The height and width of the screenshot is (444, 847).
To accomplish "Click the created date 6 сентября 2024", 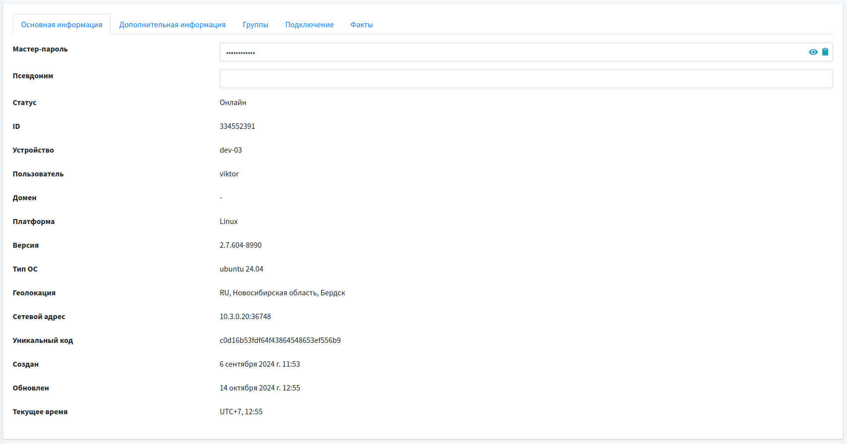I will 260,364.
